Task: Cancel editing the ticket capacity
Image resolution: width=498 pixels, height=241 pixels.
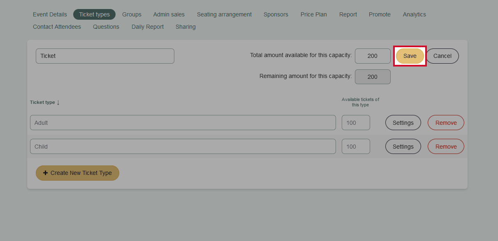Action: click(442, 56)
